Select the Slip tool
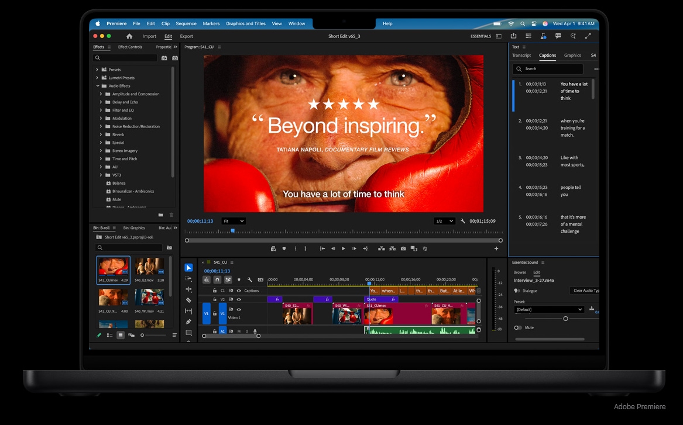 click(x=188, y=311)
